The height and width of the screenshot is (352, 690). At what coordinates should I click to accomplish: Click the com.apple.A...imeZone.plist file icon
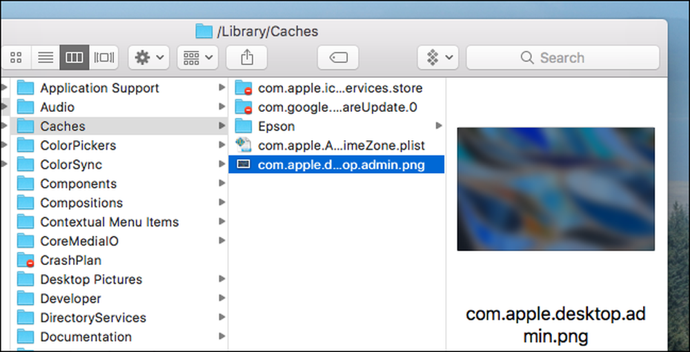point(244,145)
